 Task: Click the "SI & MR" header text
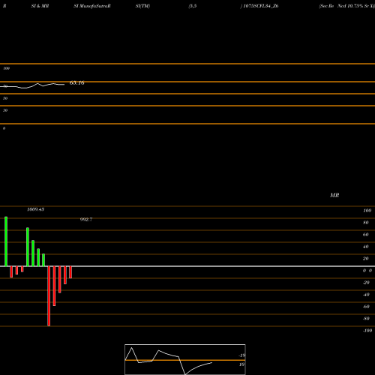click(x=40, y=6)
